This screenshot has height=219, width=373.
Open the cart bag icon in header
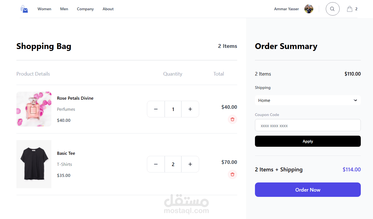coord(350,9)
